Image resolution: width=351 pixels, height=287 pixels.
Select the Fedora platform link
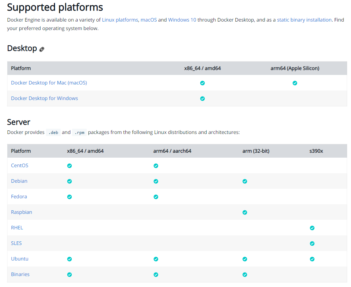pyautogui.click(x=19, y=197)
